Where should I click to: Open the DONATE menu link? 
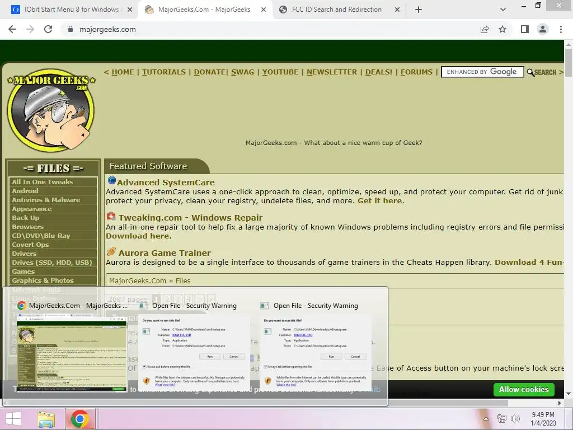click(209, 72)
